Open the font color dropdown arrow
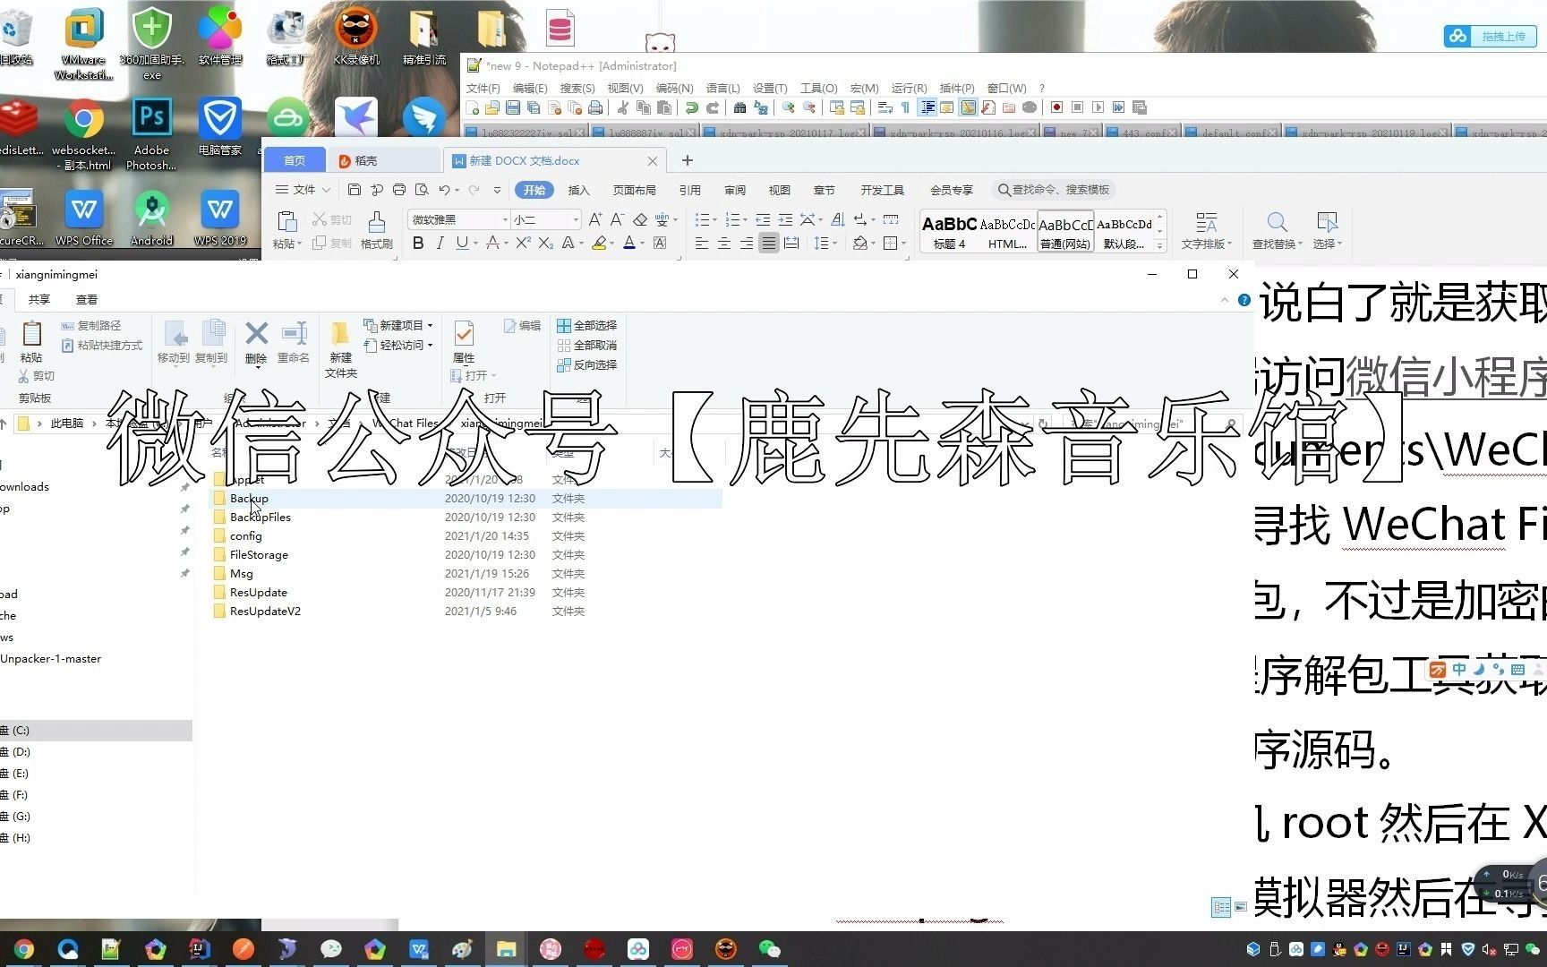Screen dimensions: 1547x967 (x=642, y=244)
